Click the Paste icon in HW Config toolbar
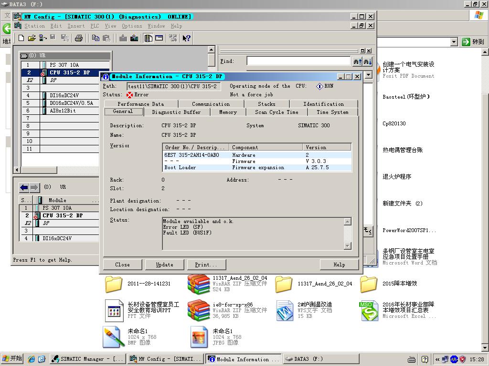Image resolution: width=489 pixels, height=366 pixels. pos(106,38)
